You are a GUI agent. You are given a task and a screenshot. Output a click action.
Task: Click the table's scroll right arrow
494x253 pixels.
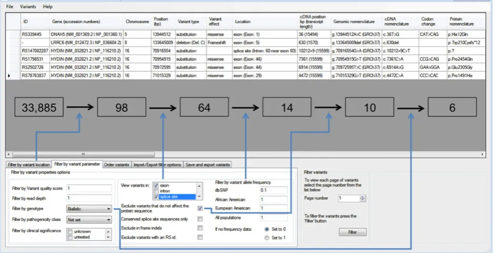point(482,154)
